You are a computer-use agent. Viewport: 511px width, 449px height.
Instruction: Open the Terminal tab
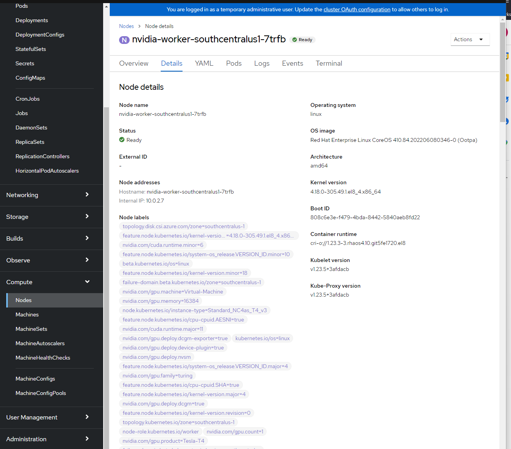click(329, 63)
